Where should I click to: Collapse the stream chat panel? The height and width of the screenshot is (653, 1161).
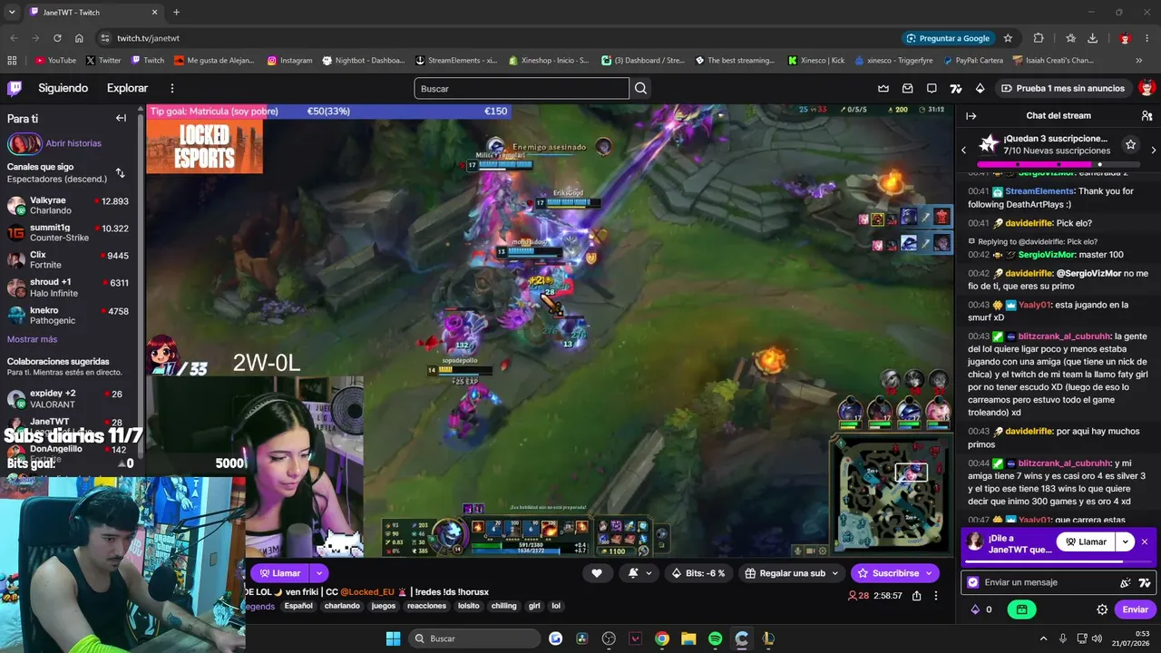pos(971,115)
